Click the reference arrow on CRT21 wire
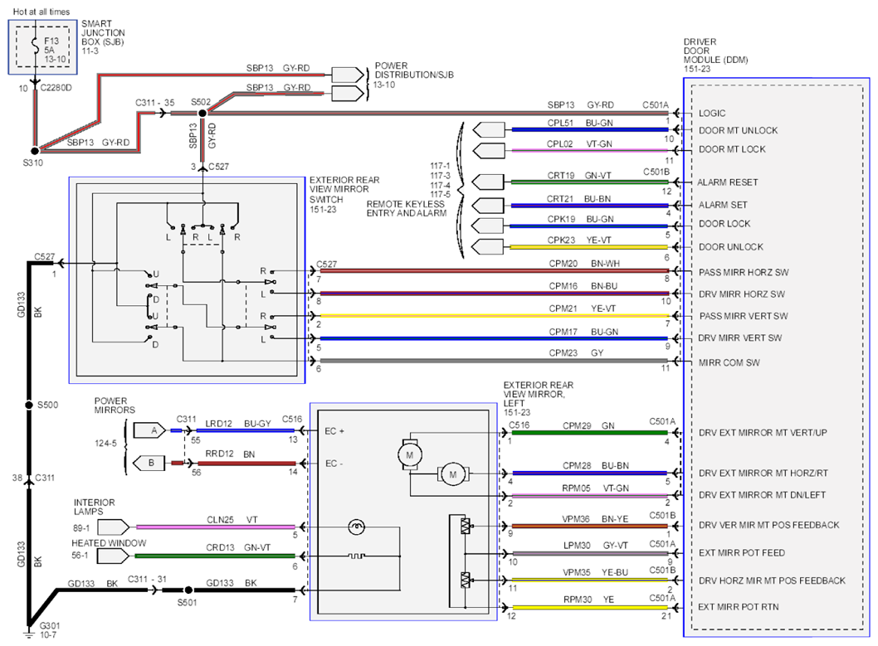This screenshot has width=878, height=646. (488, 206)
